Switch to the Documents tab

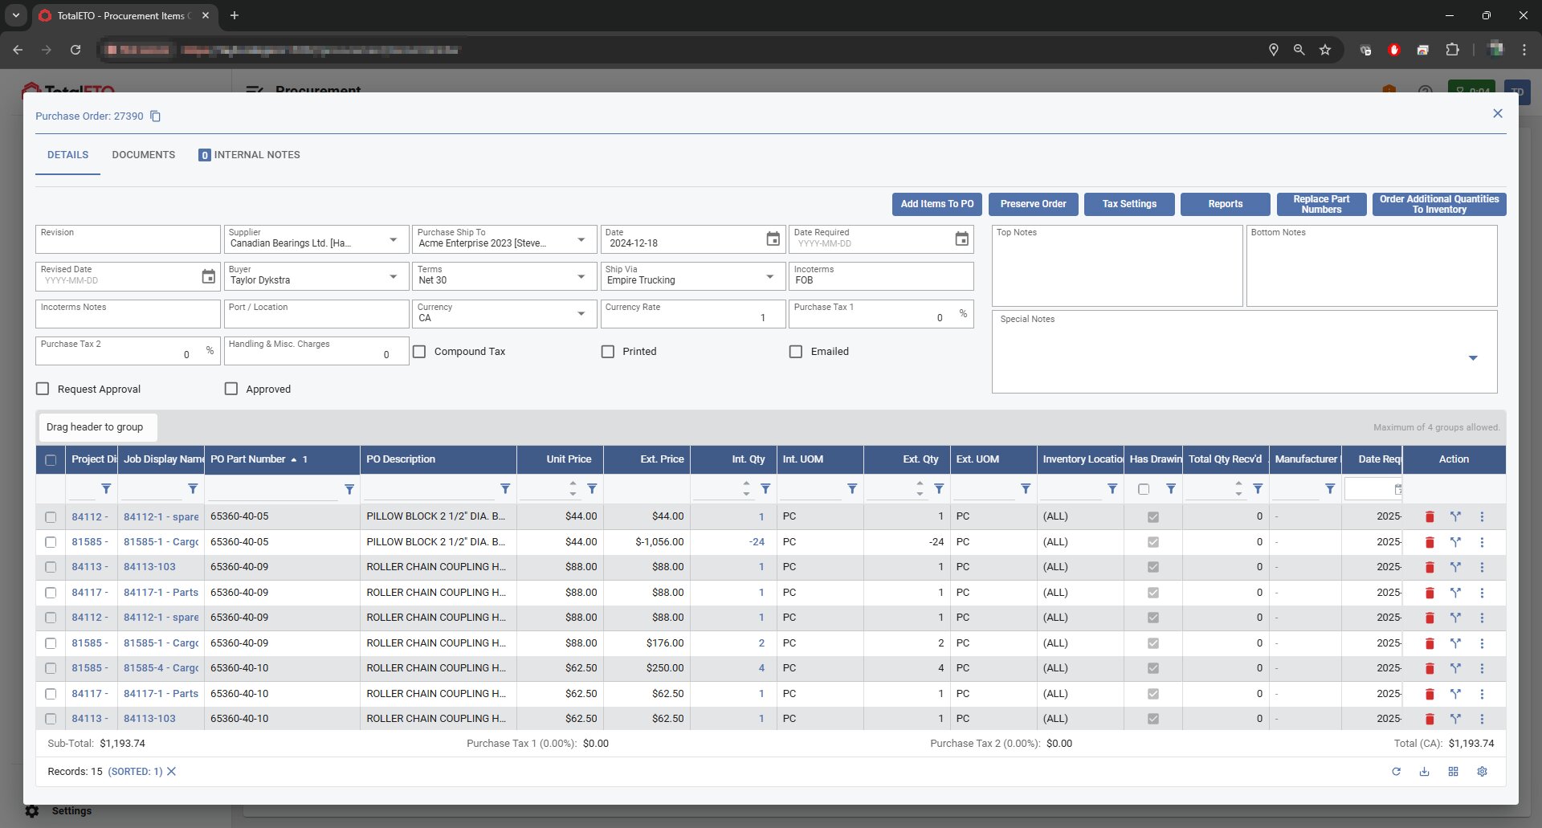click(143, 155)
